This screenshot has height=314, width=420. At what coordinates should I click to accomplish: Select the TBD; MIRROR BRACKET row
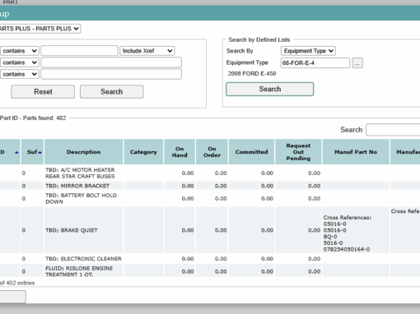(x=210, y=186)
